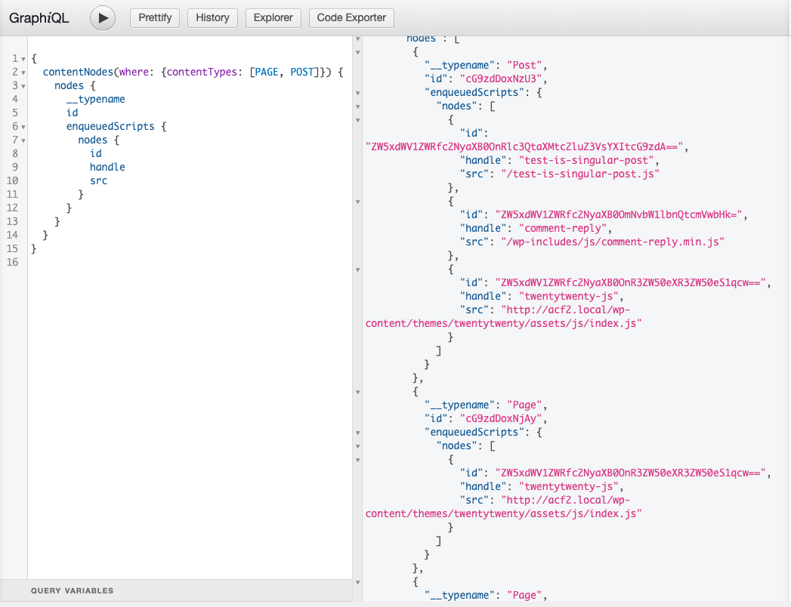The image size is (791, 607).
Task: Place cursor on __typename field in query
Action: [96, 100]
